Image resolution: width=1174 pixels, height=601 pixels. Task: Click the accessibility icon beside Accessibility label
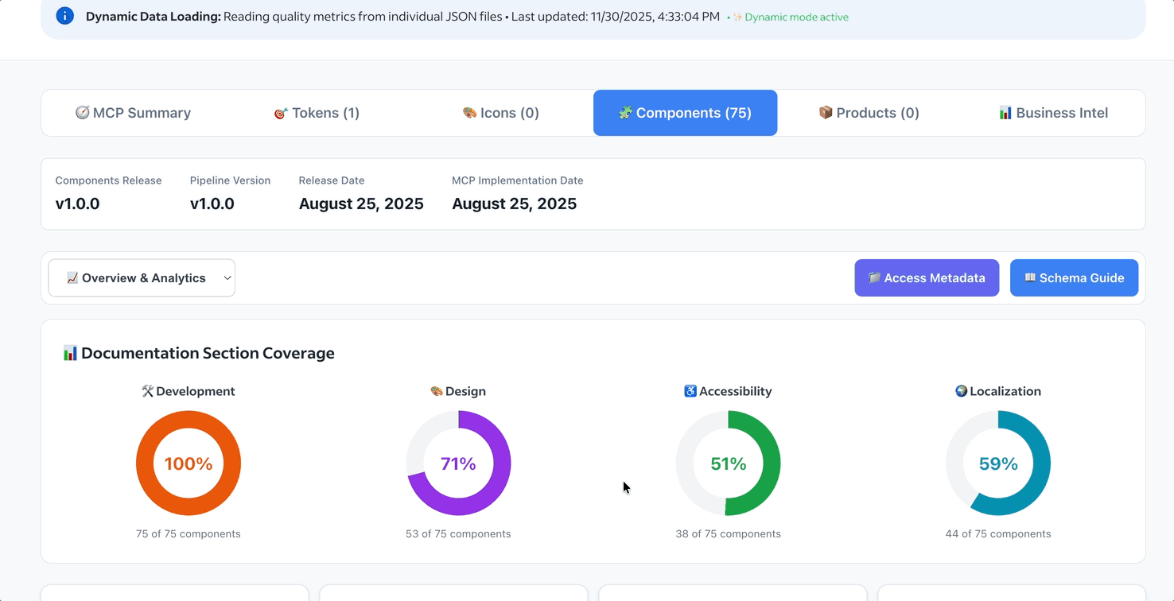point(690,390)
